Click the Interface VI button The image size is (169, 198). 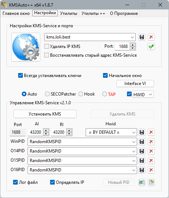(x=135, y=84)
